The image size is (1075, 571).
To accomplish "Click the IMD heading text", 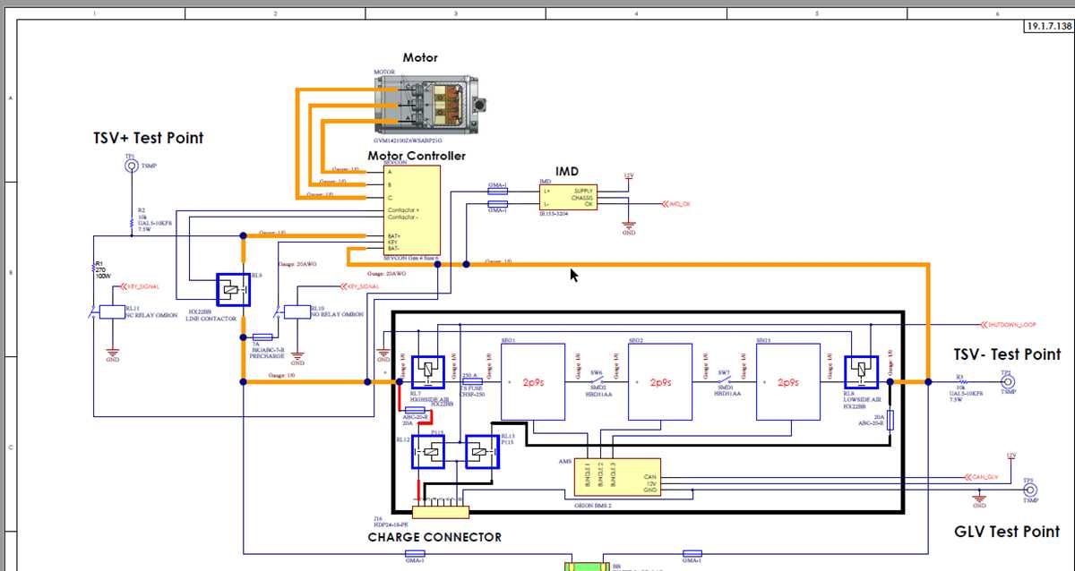I will click(x=567, y=171).
